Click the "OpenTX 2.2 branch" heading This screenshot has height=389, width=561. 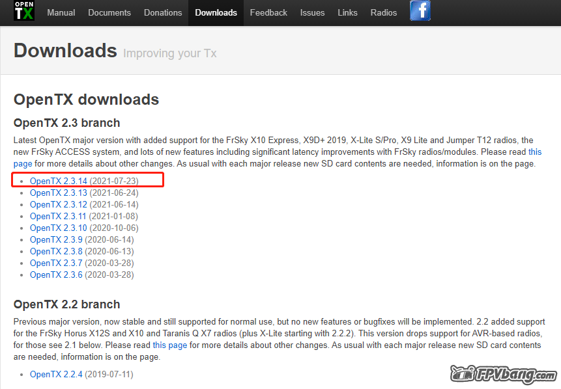(67, 304)
